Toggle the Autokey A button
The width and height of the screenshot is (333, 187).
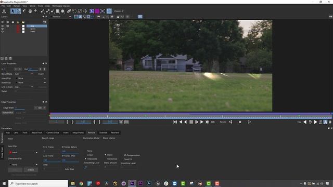(325, 122)
